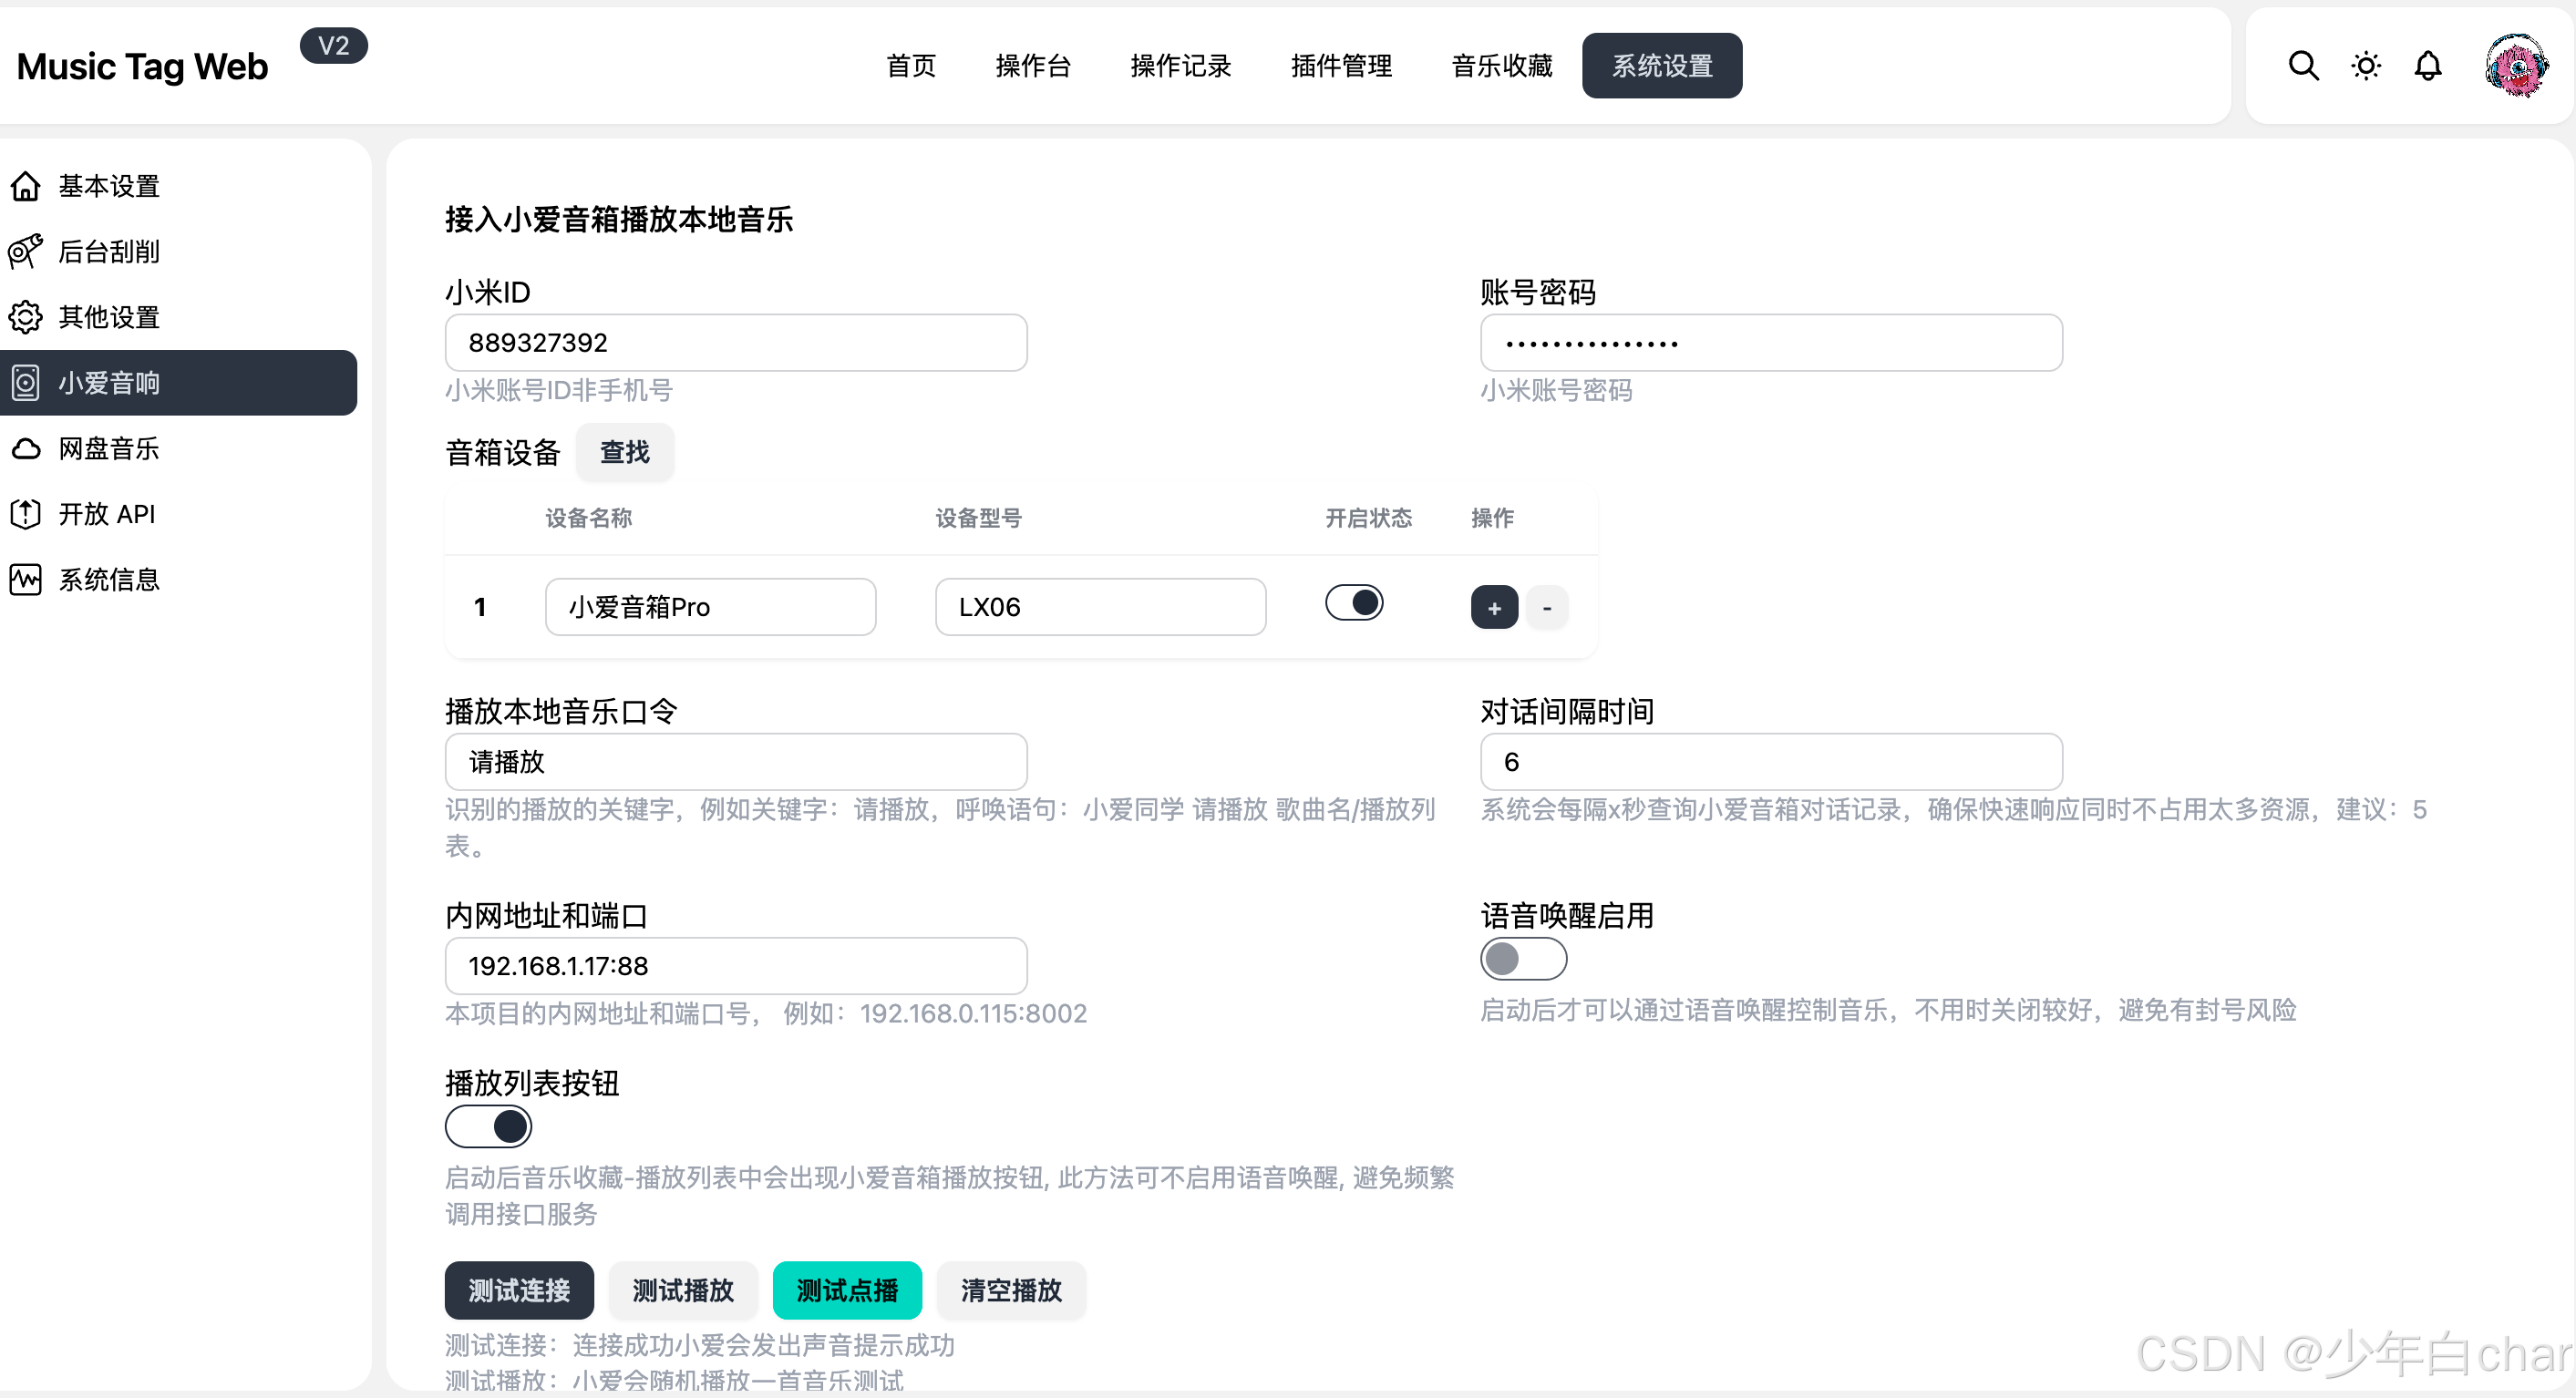Open 基本设置 with the home icon

(x=108, y=186)
